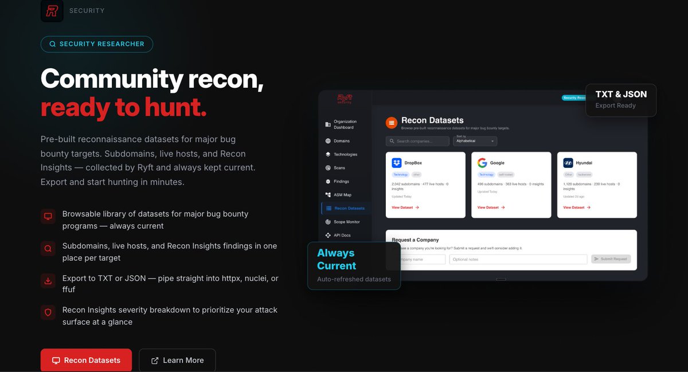Click the Submit Request button
The width and height of the screenshot is (688, 372).
(x=611, y=259)
